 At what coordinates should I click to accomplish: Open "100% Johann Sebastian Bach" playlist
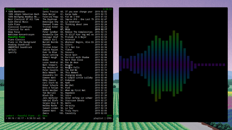point(24,14)
